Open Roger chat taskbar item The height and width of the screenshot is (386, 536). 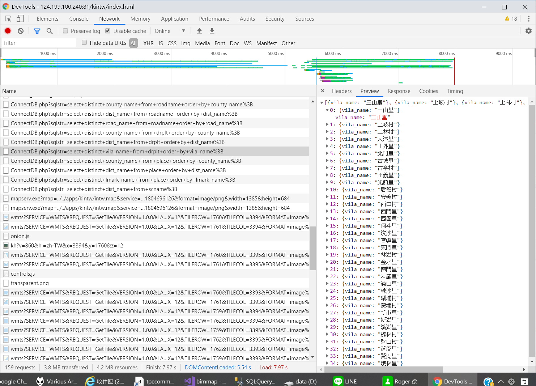pyautogui.click(x=400, y=381)
